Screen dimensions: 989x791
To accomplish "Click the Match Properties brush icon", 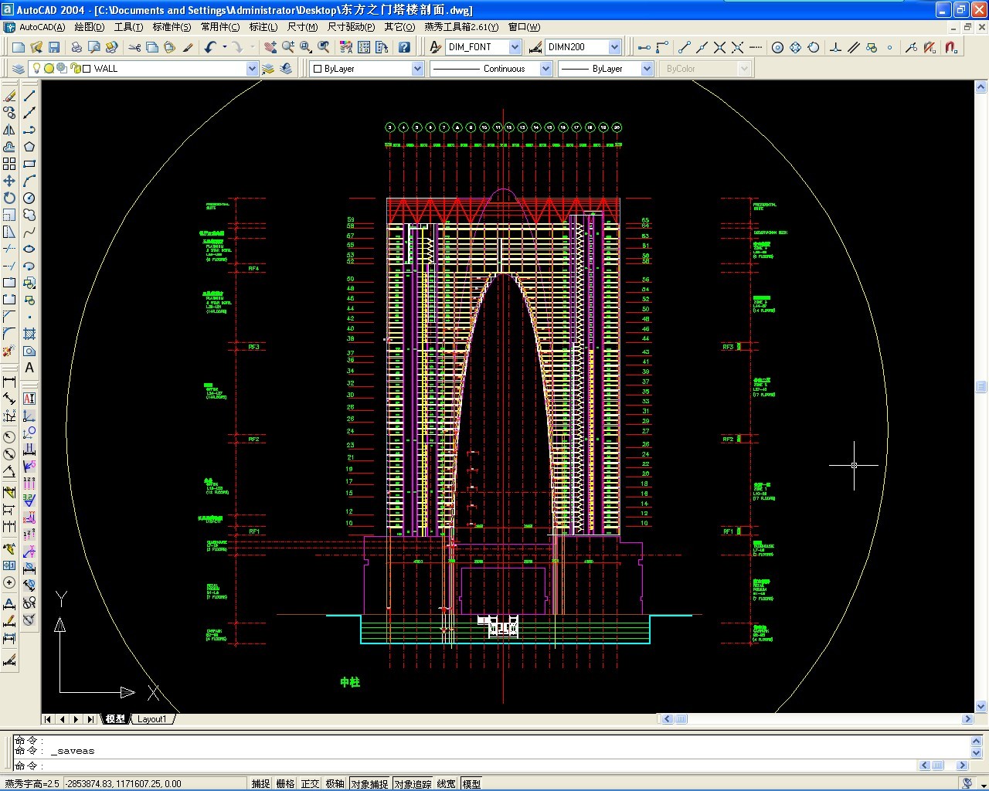I will click(x=188, y=47).
